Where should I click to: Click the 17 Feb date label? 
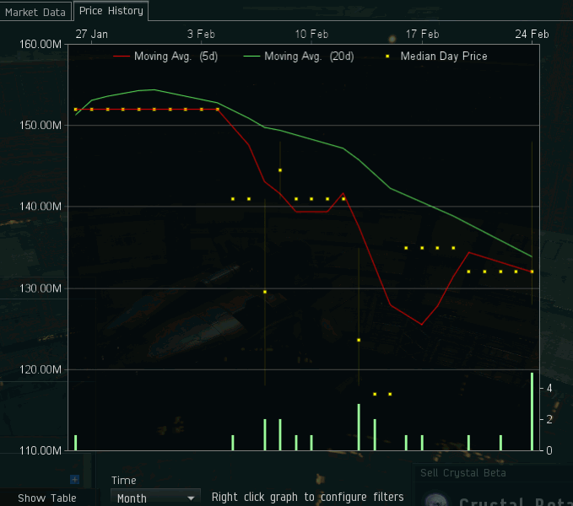click(422, 35)
